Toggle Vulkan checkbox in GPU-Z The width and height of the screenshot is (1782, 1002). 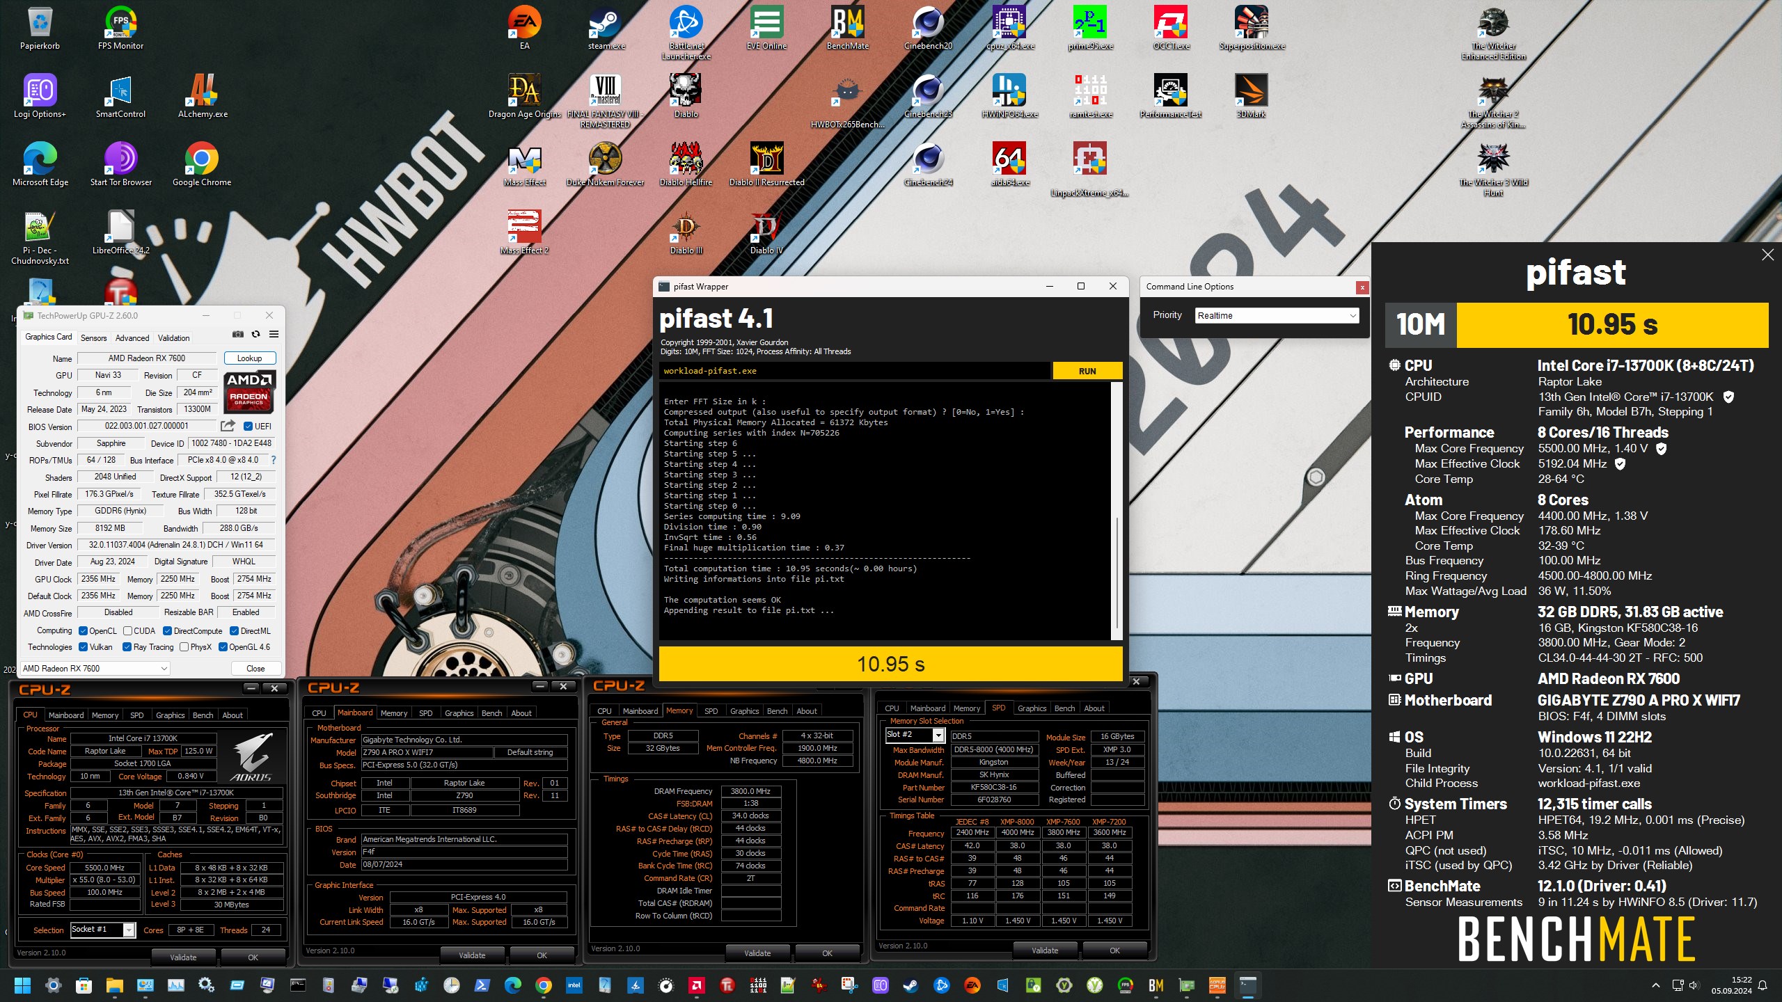(x=83, y=647)
